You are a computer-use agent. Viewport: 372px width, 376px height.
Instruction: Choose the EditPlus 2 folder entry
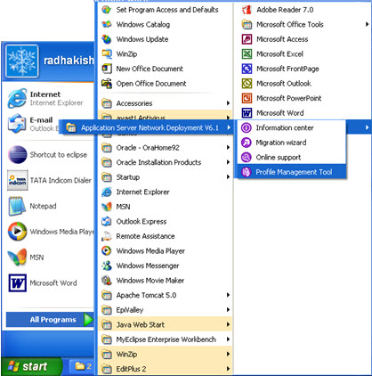point(165,369)
